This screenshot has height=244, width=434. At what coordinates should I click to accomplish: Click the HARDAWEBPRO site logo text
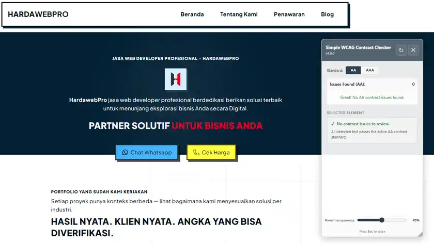click(38, 14)
